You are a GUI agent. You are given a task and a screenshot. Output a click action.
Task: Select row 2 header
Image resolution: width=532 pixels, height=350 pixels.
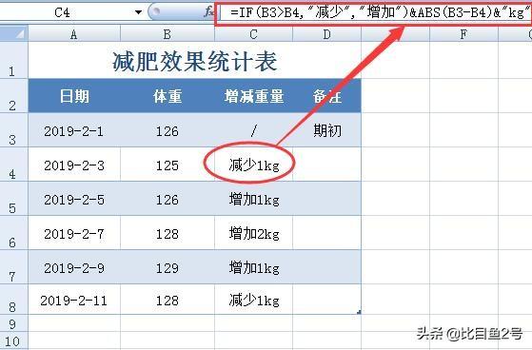coord(13,96)
